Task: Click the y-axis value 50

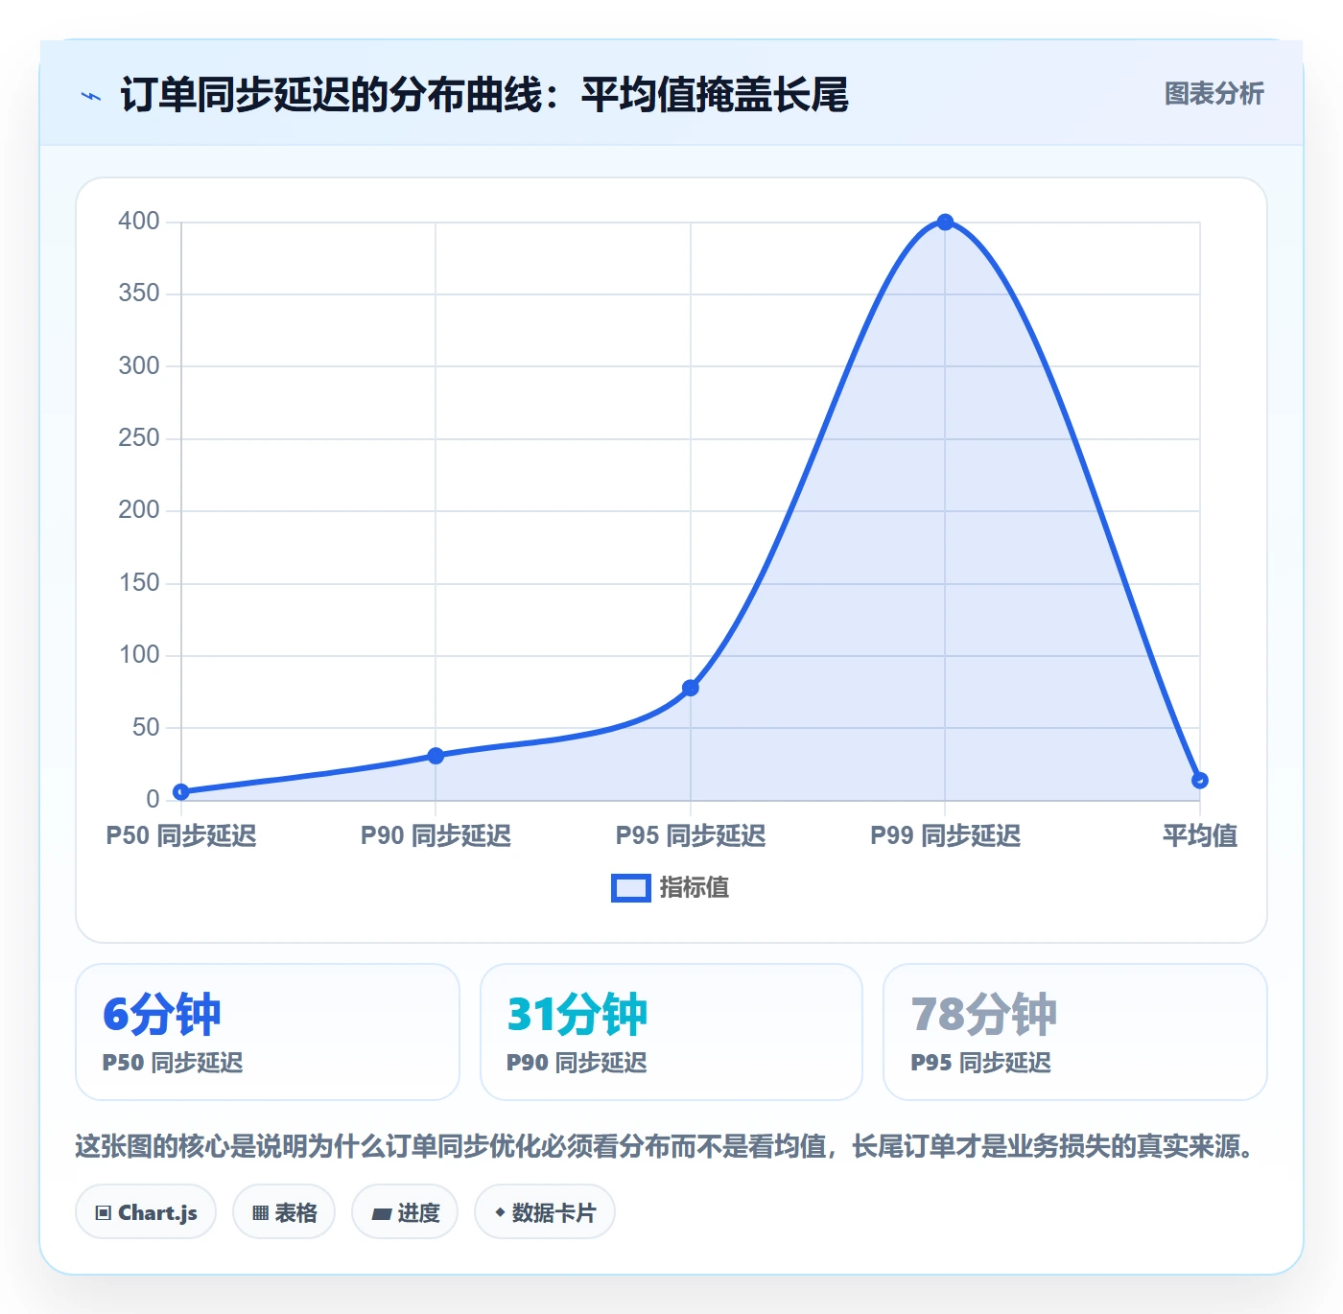Action: pos(146,728)
